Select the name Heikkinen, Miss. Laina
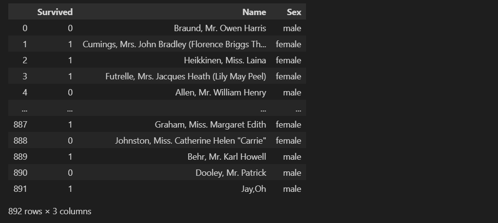The width and height of the screenshot is (498, 223). click(225, 60)
